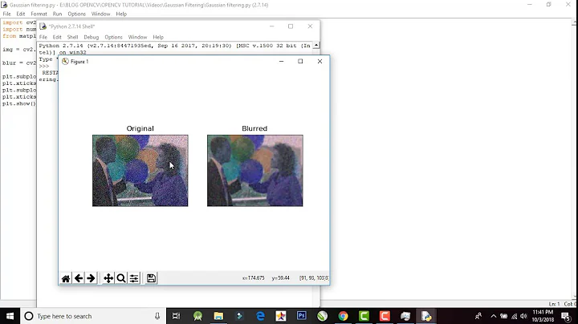Open Help menu in Gaussian filtering editor

coord(121,14)
